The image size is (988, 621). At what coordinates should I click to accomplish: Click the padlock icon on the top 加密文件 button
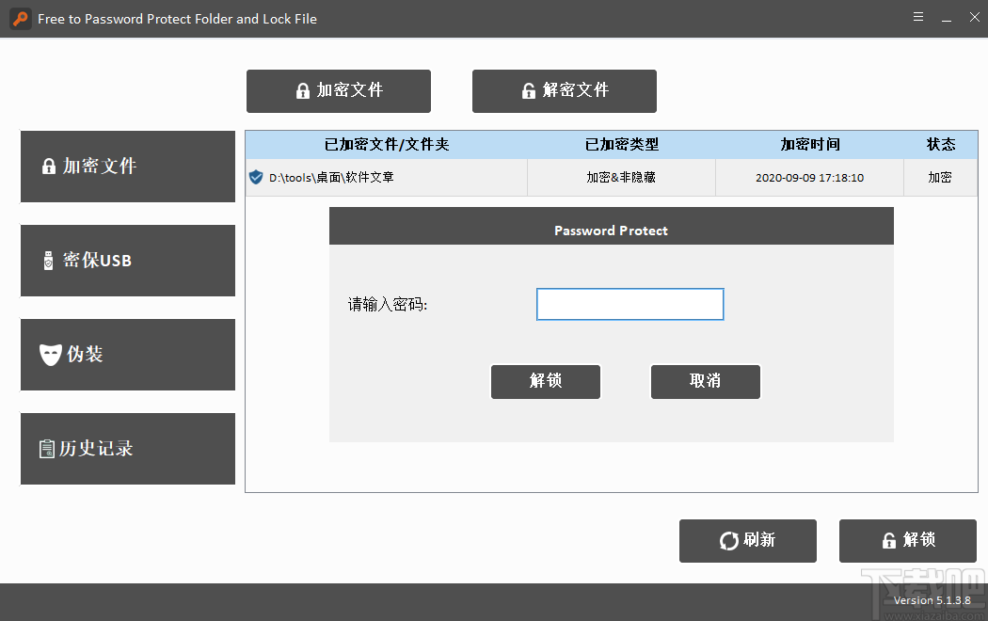[x=302, y=90]
